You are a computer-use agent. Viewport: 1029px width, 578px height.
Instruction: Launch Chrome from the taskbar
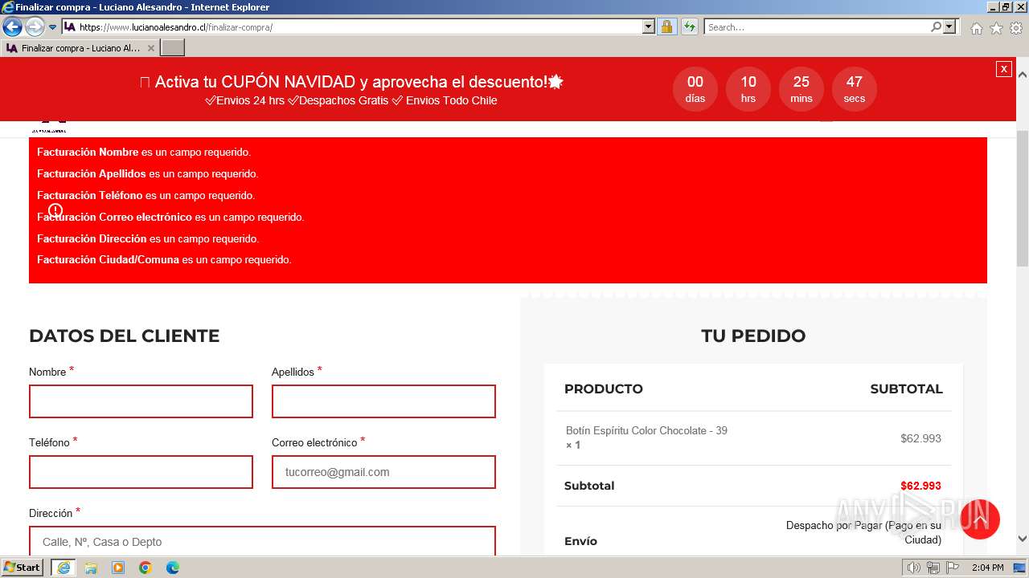coord(146,568)
